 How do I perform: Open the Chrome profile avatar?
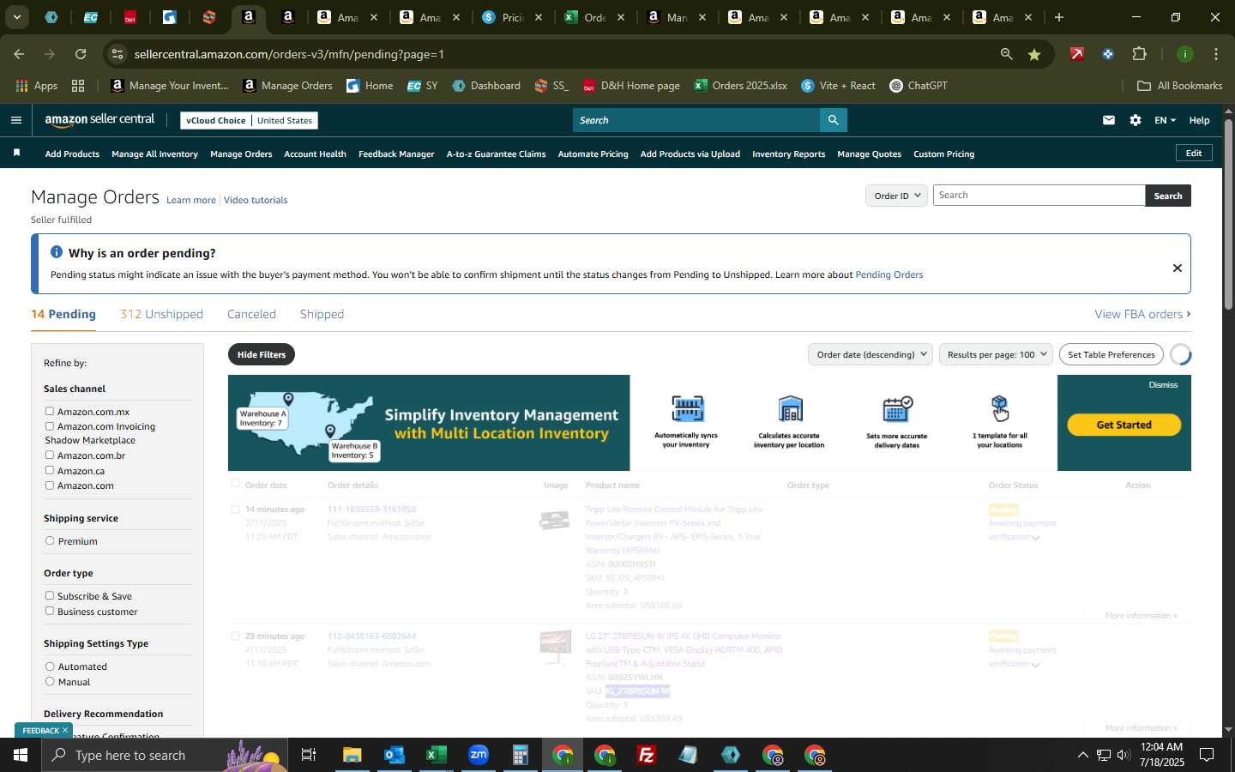click(1185, 54)
